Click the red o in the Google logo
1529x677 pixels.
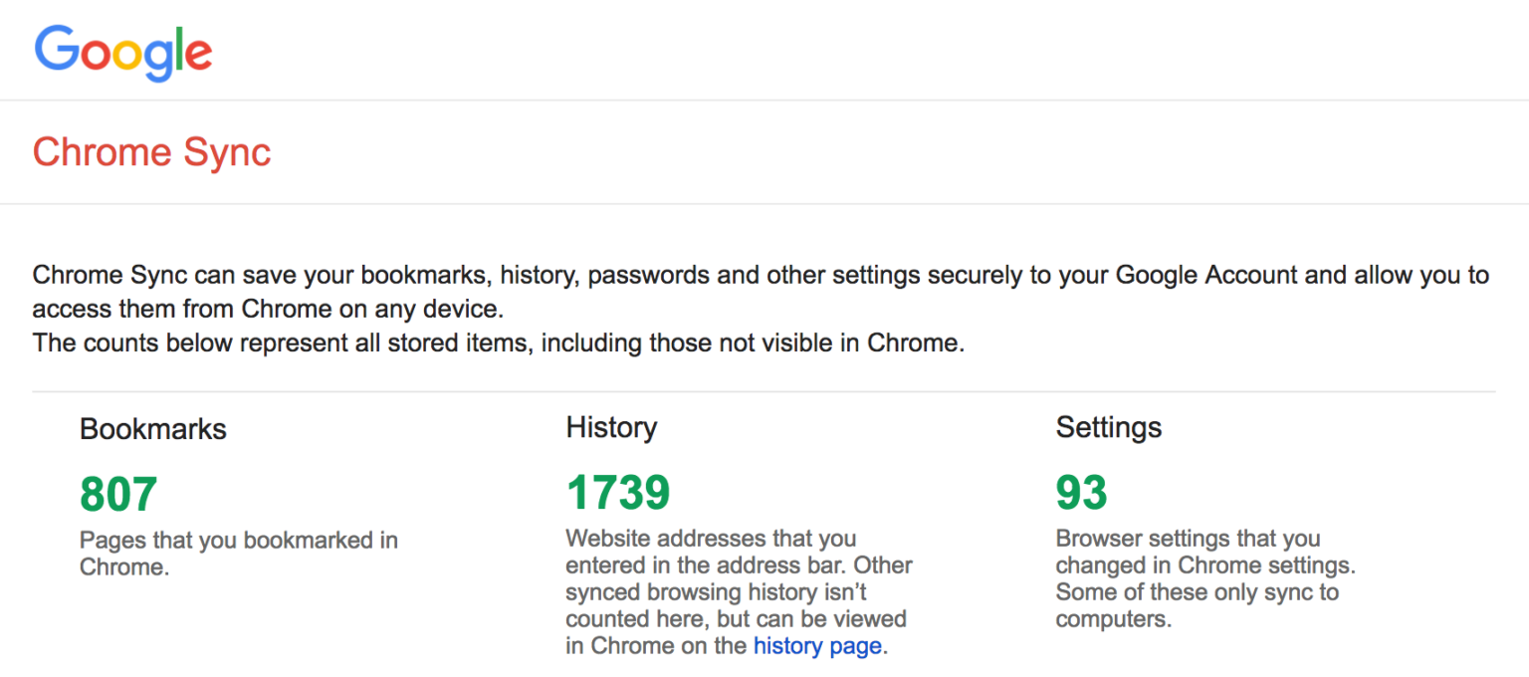point(97,55)
